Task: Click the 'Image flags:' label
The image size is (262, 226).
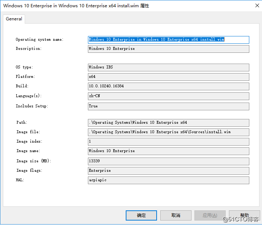Action: 29,170
